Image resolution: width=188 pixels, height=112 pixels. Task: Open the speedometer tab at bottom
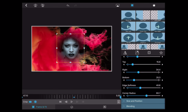(x=72, y=107)
